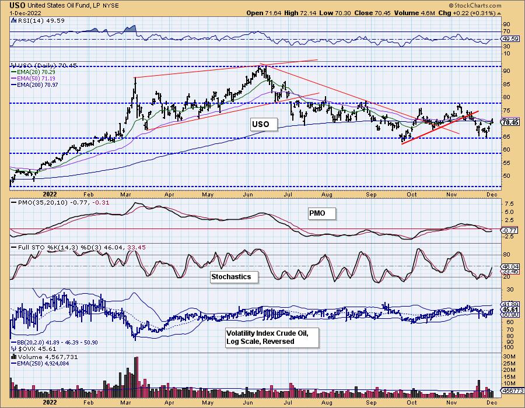Click the 456773 volume tag on the right axis

511,391
